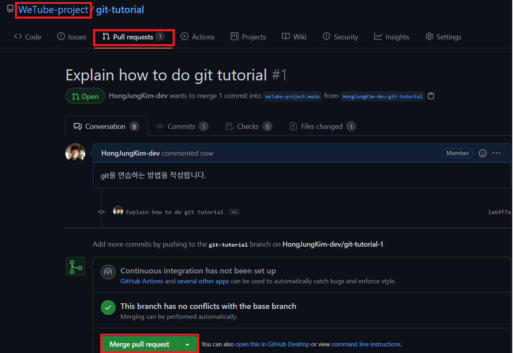This screenshot has height=353, width=513.
Task: Switch to the Commits tab
Action: [181, 126]
